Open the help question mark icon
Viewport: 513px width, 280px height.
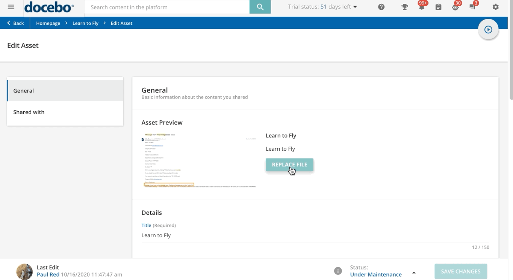(381, 7)
